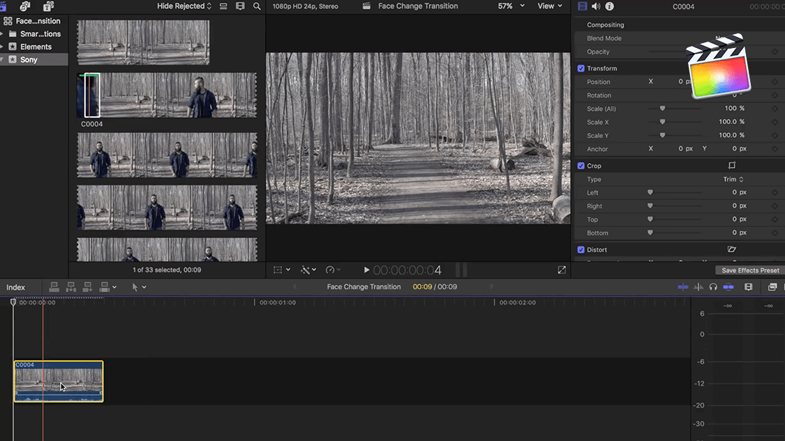Open the Hide Rejected filter dropdown
Screen dimensions: 785x441
coord(184,6)
